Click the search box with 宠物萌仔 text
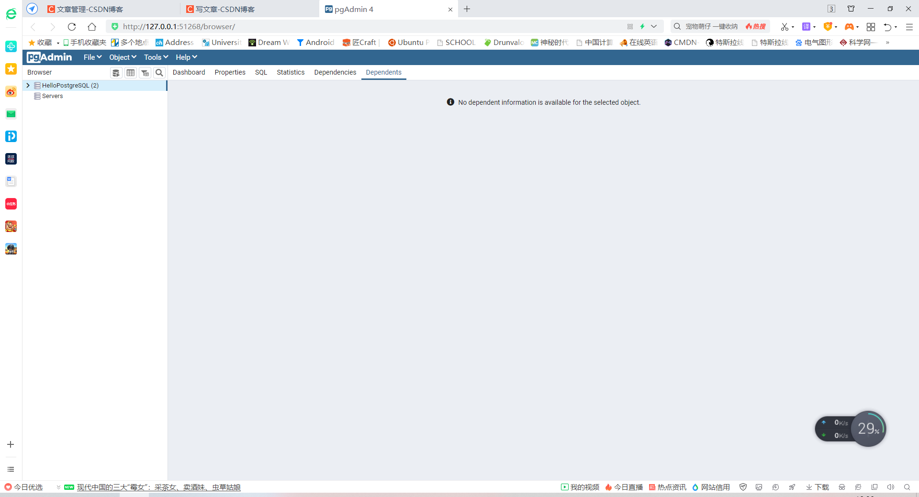Image resolution: width=919 pixels, height=497 pixels. tap(712, 27)
